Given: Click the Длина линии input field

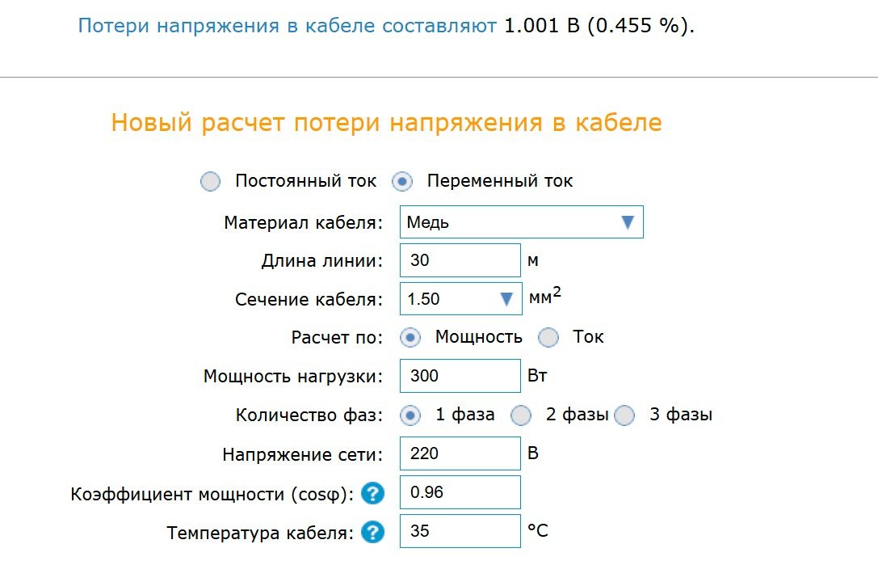Looking at the screenshot, I should (x=460, y=260).
